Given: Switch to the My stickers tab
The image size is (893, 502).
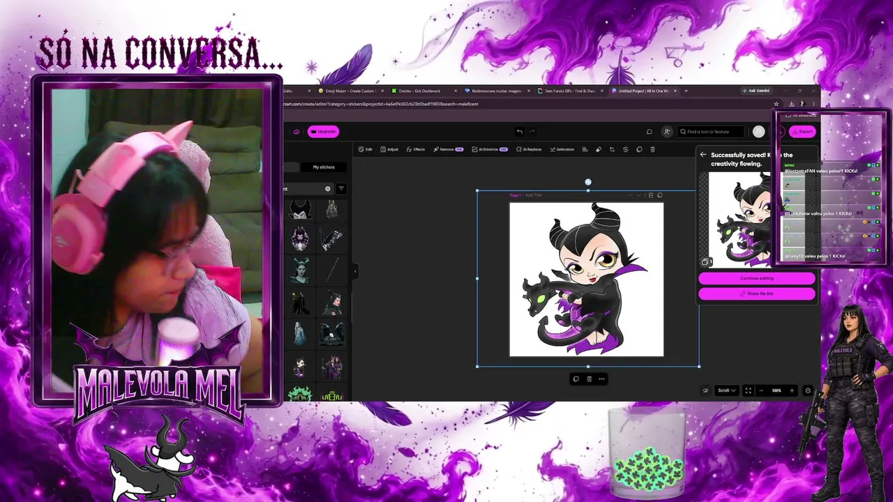Looking at the screenshot, I should point(324,167).
